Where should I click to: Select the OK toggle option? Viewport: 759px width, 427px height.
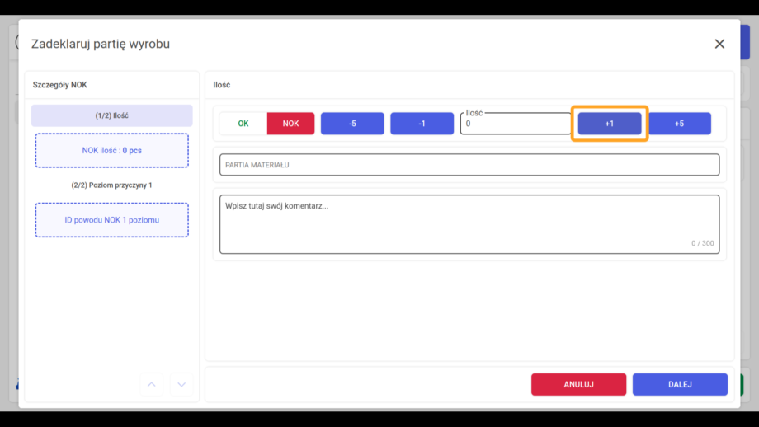tap(243, 124)
